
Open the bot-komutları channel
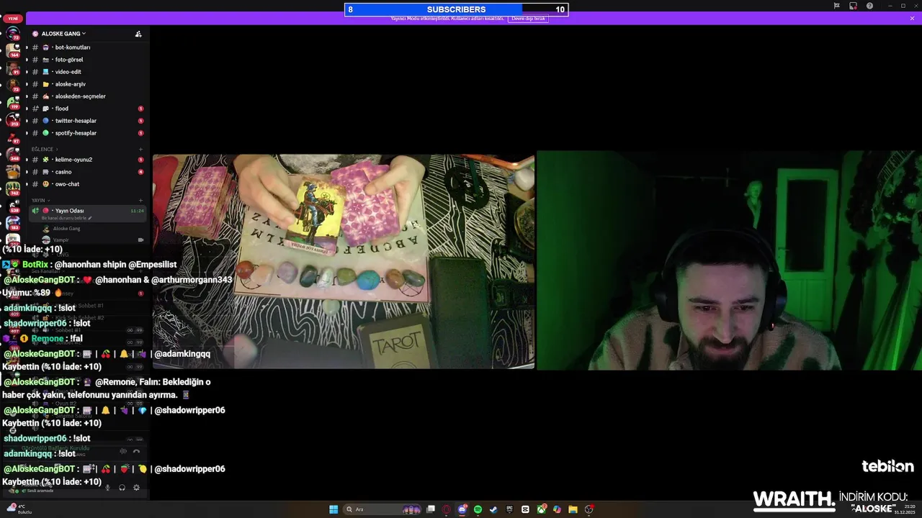(86, 47)
